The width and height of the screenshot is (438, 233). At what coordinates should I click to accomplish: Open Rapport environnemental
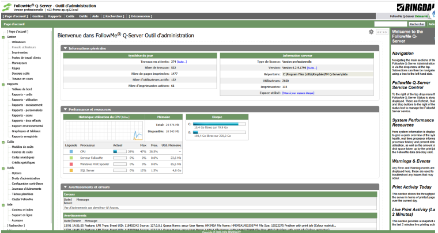(28, 126)
